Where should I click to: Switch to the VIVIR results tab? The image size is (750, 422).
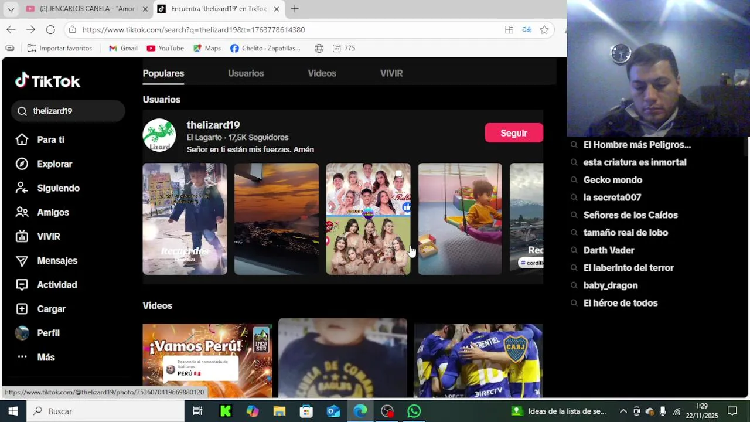point(391,73)
